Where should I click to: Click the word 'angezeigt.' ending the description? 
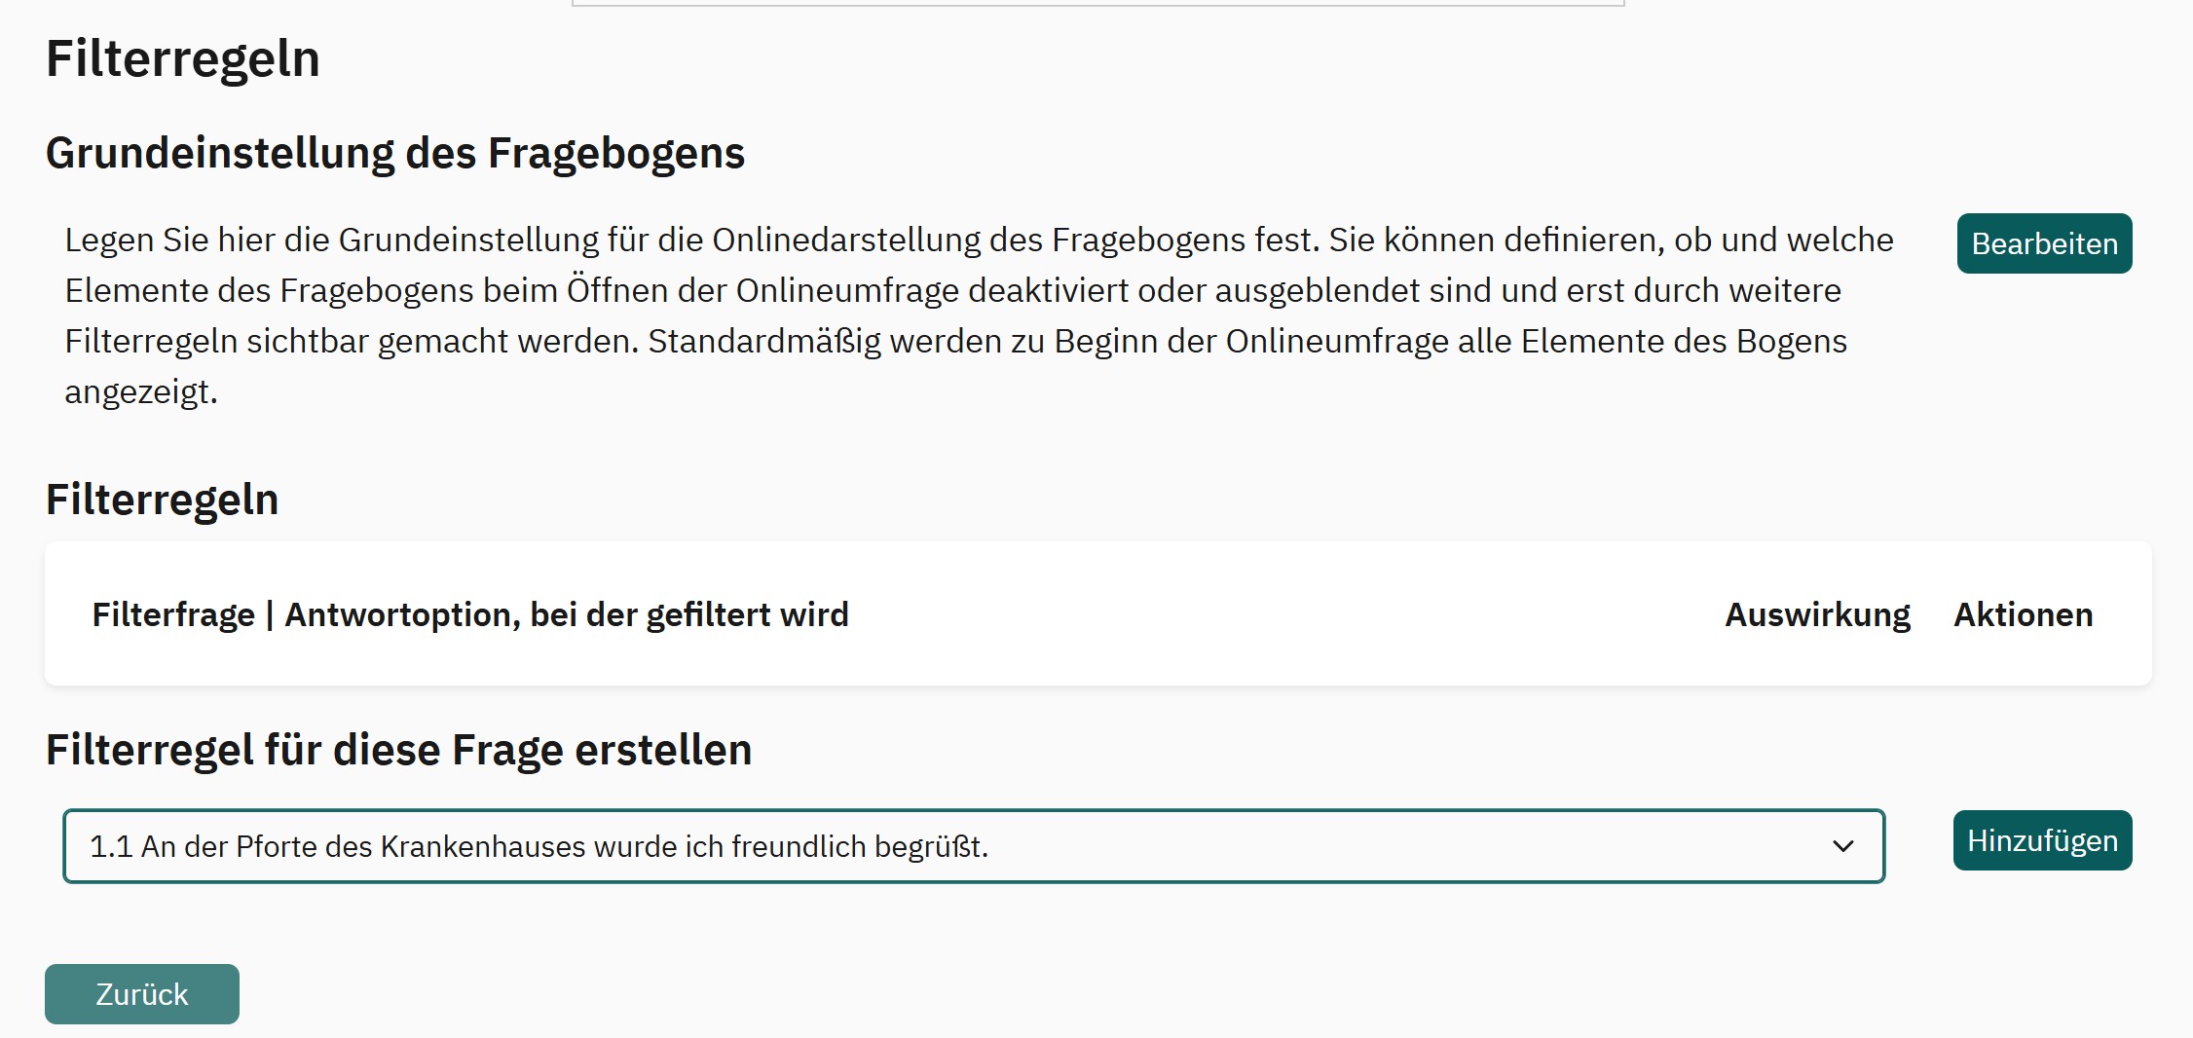point(140,391)
